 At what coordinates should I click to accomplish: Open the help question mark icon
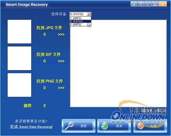[140, 4]
